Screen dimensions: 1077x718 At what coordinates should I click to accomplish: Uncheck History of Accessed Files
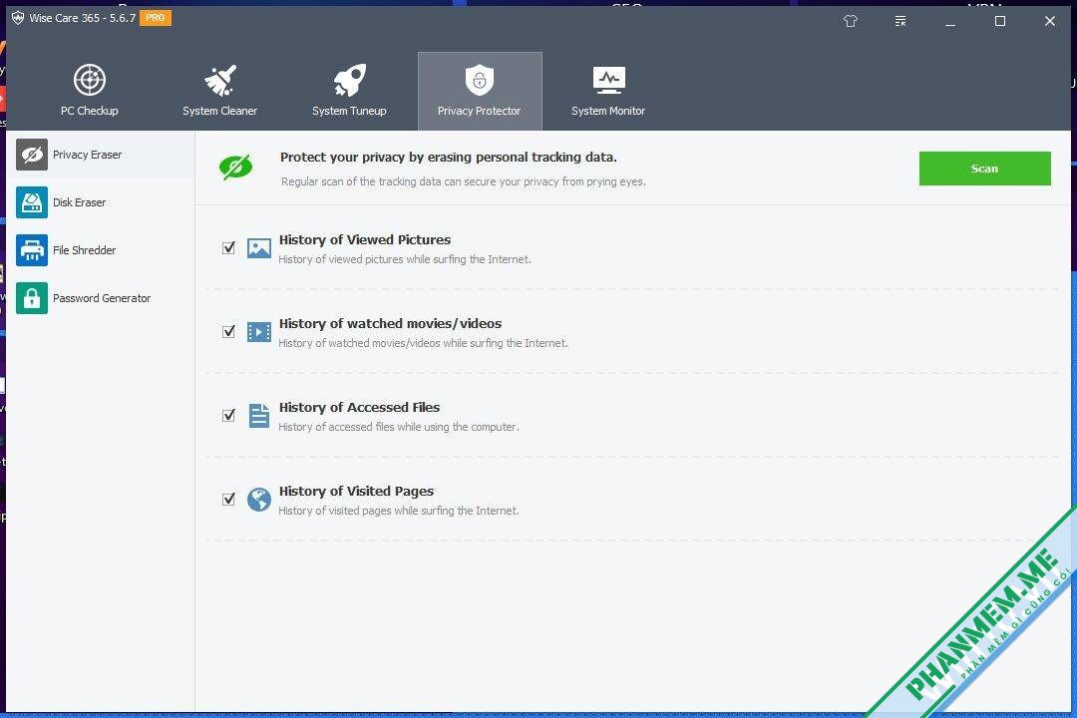[228, 416]
